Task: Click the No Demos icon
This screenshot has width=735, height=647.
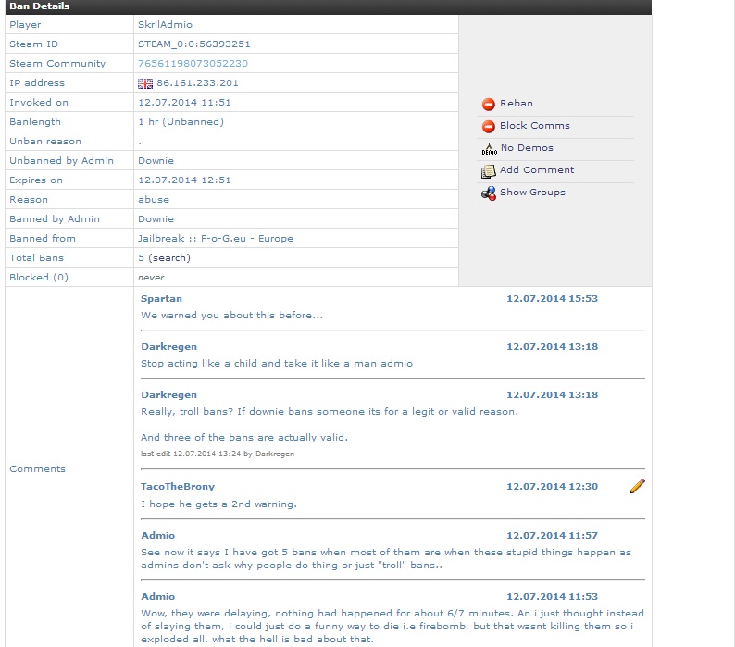Action: pyautogui.click(x=489, y=149)
